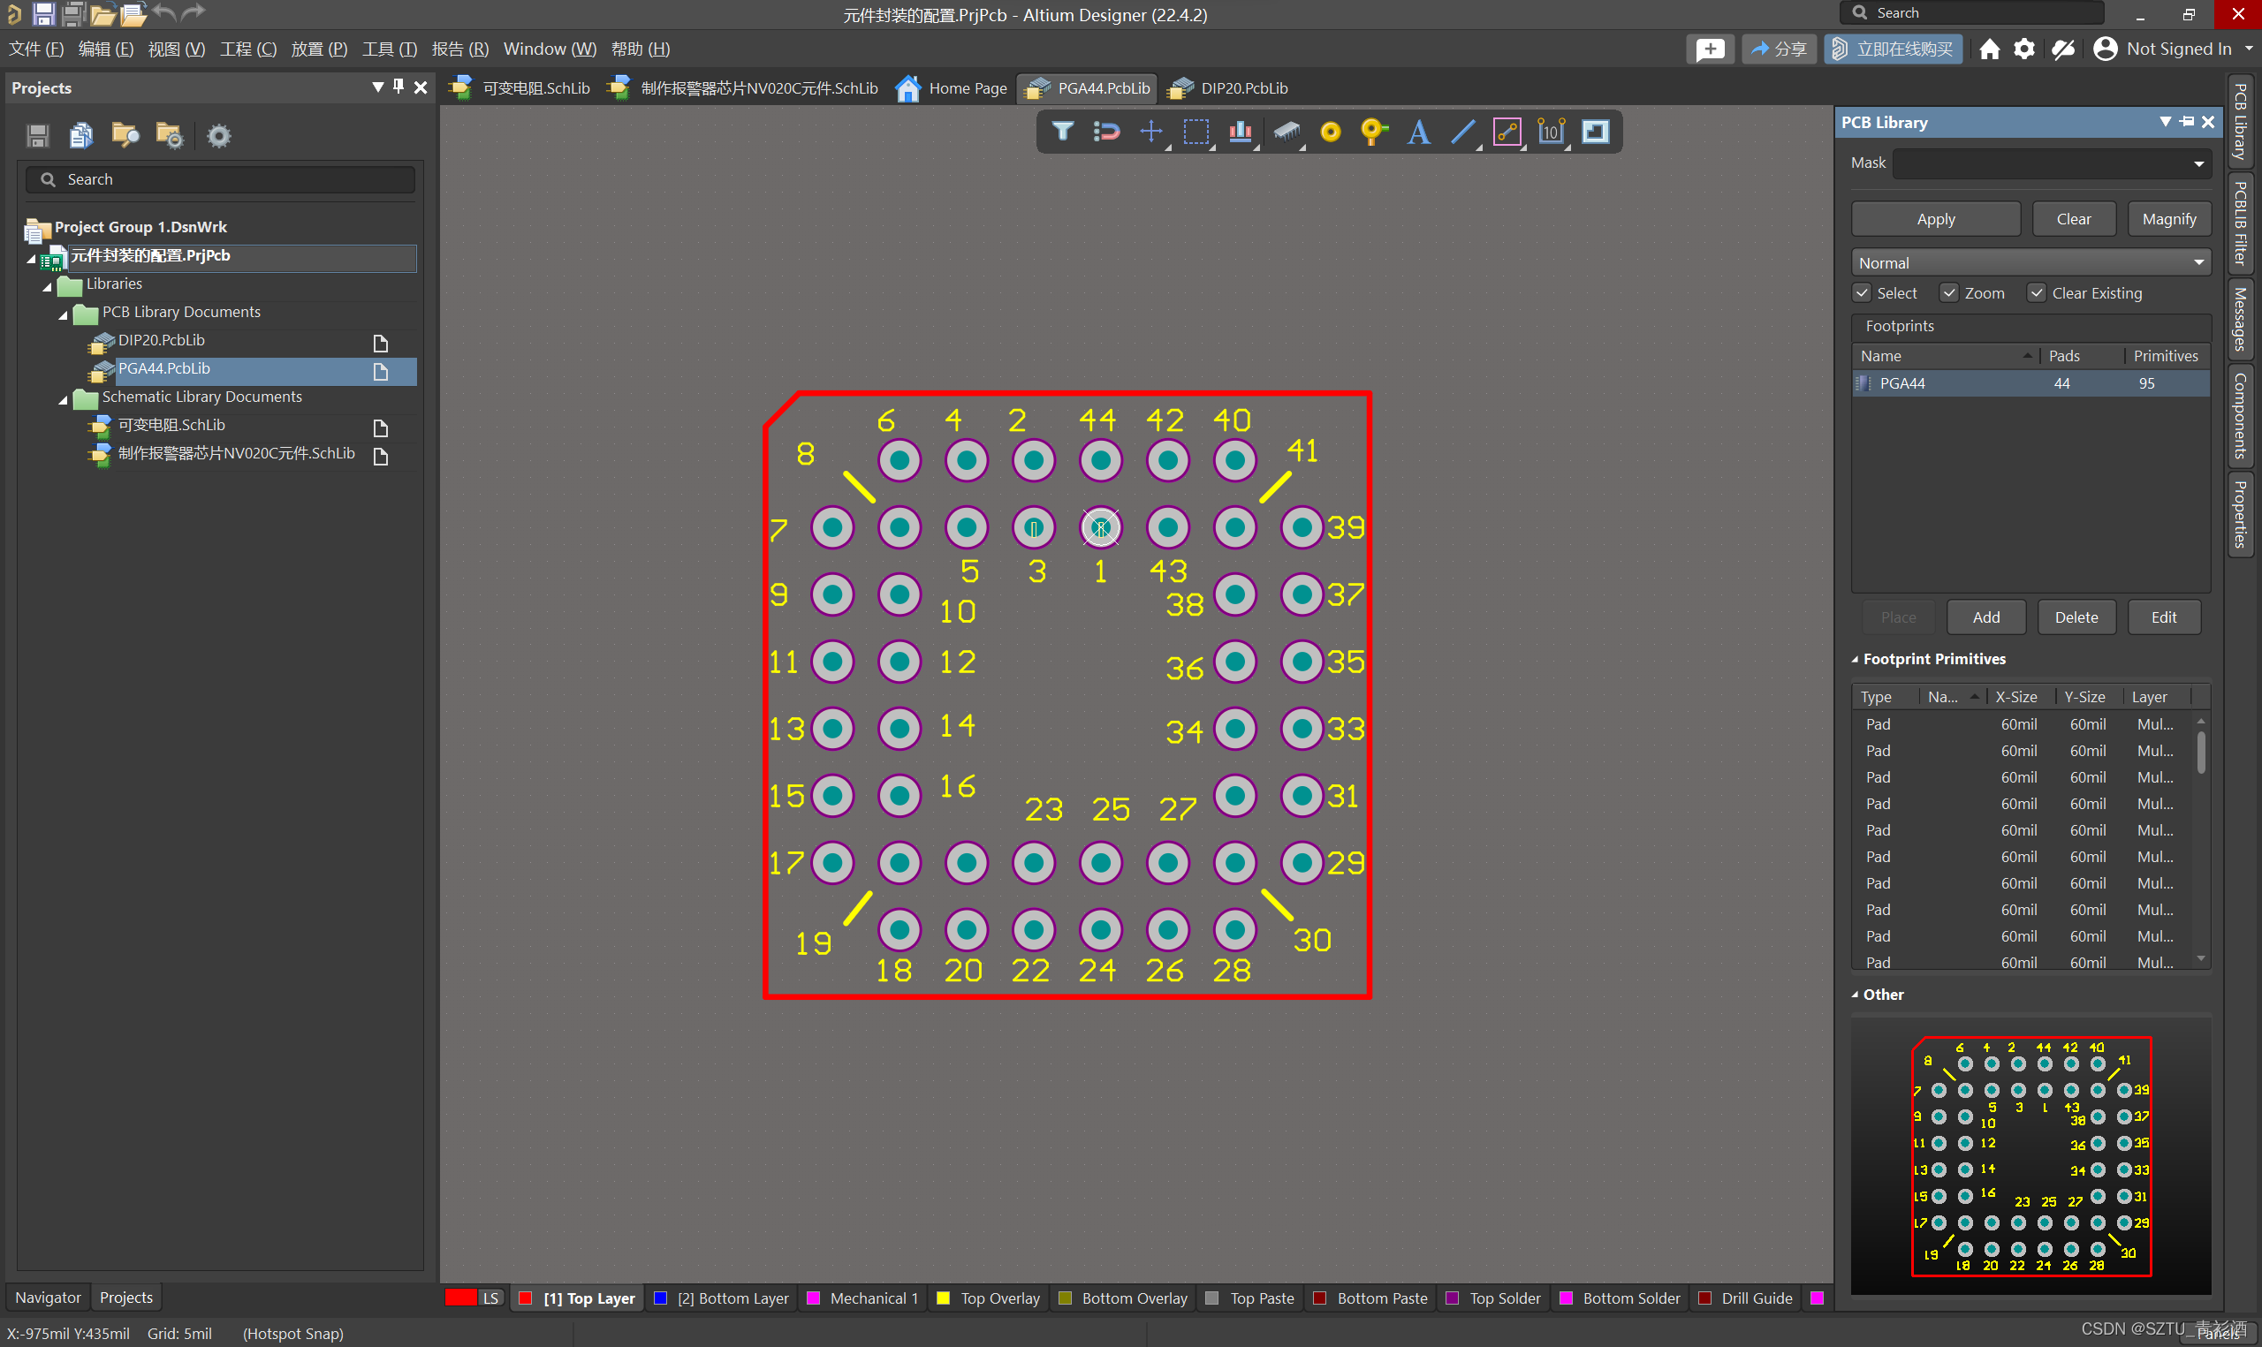Click the Magnify button

pos(2167,220)
